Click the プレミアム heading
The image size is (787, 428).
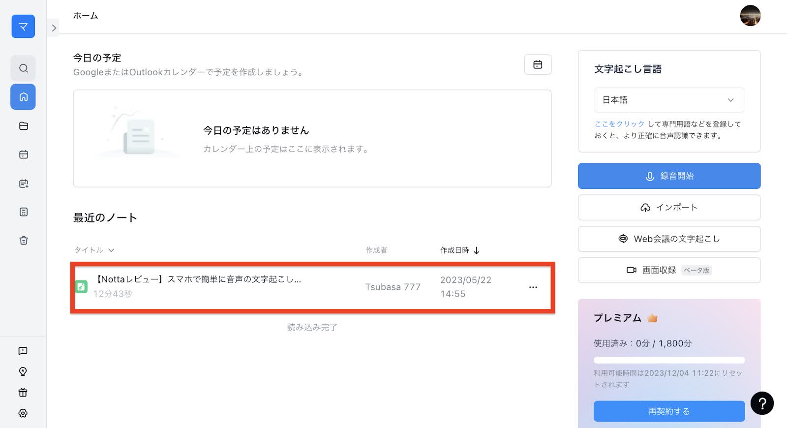click(617, 318)
